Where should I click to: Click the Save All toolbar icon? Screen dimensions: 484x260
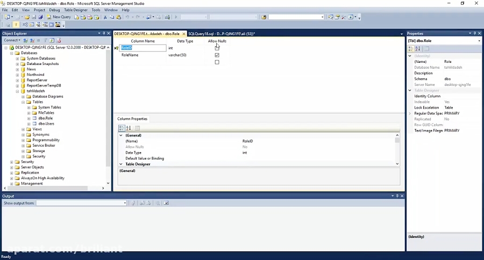click(40, 17)
